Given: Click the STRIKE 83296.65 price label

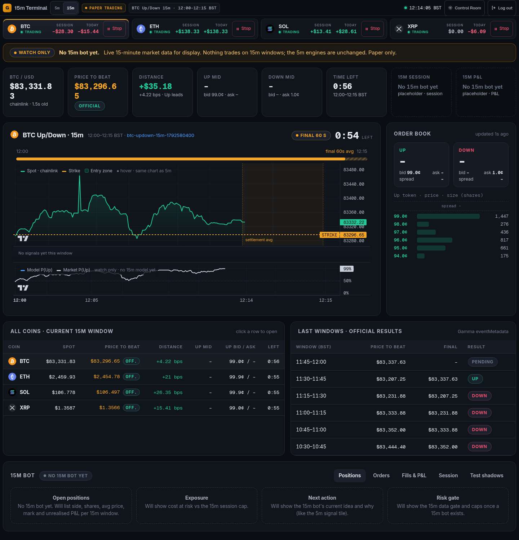Looking at the screenshot, I should (x=343, y=235).
